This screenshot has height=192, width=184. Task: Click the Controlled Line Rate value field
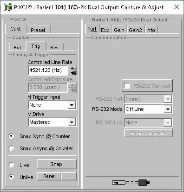click(x=48, y=70)
